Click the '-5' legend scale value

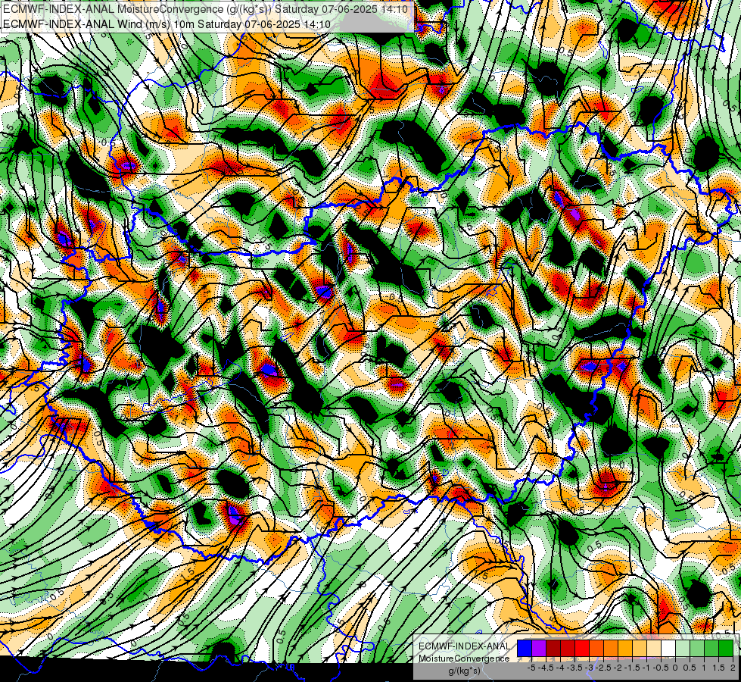pyautogui.click(x=531, y=668)
